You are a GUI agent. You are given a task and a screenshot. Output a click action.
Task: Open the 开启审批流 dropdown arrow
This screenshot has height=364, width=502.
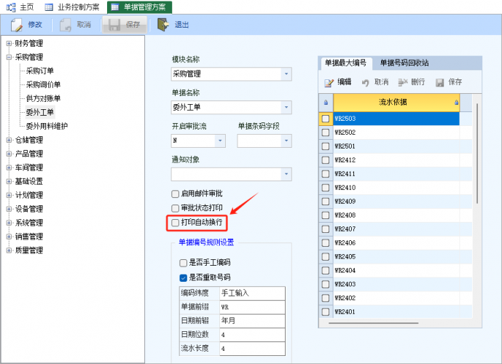point(220,141)
